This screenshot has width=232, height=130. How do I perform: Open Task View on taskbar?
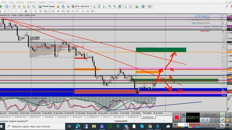click(69, 126)
